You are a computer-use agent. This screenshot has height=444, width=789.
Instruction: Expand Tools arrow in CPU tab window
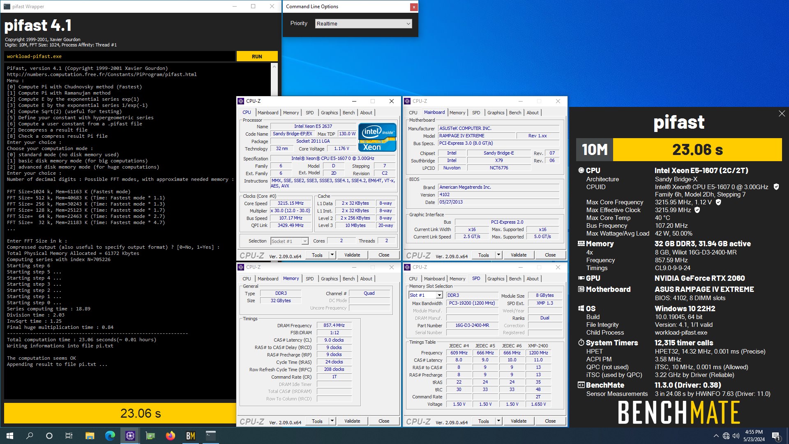(332, 255)
